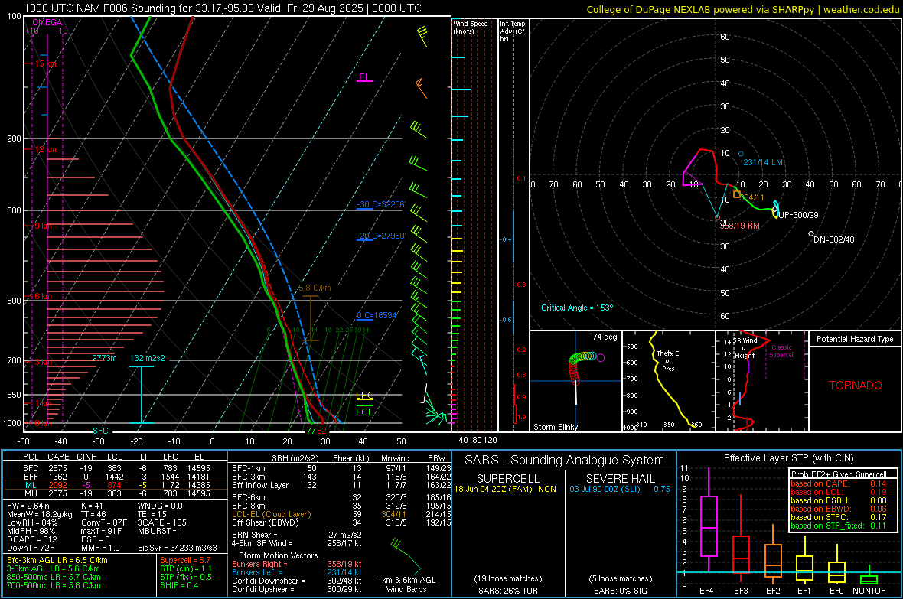Click the magenta EF4+ box plot

point(709,521)
